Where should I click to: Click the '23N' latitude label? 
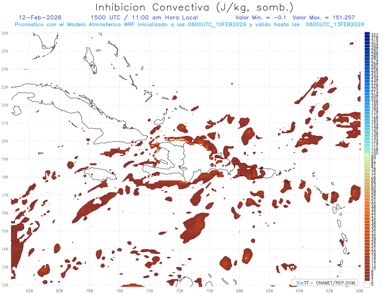pyautogui.click(x=5, y=87)
